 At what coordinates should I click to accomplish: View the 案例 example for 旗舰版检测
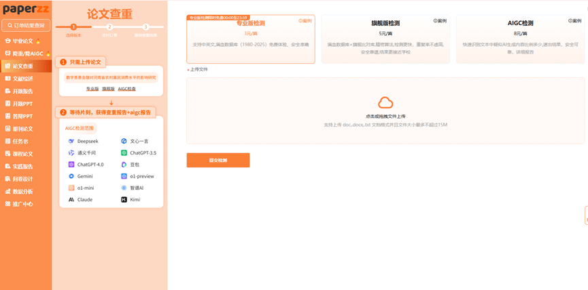(440, 21)
